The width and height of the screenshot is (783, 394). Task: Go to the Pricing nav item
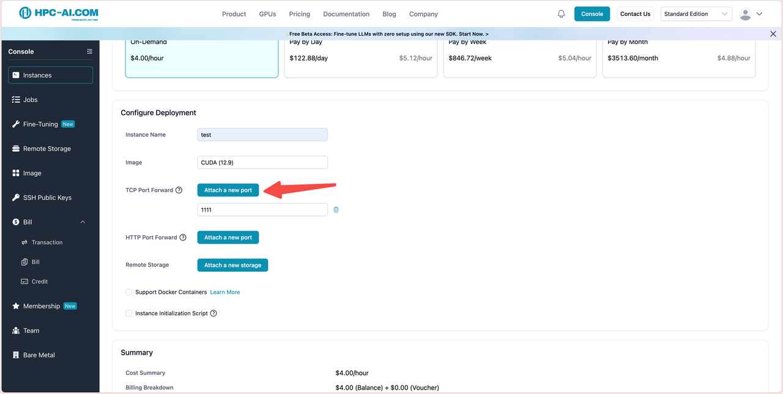pos(299,14)
